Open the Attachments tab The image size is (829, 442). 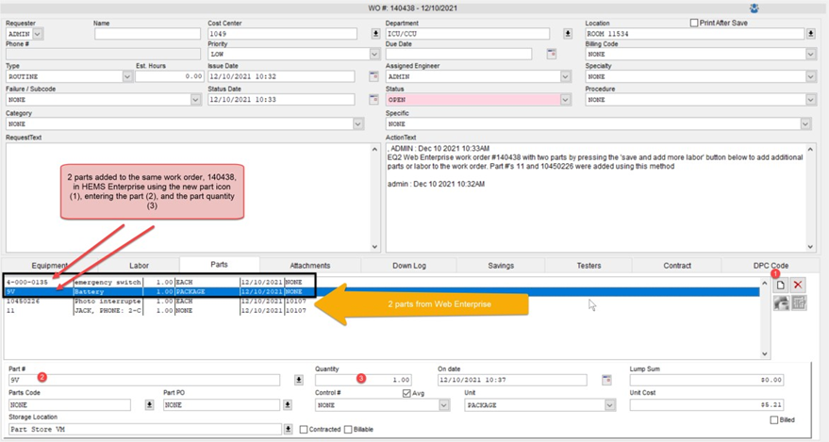pos(309,266)
